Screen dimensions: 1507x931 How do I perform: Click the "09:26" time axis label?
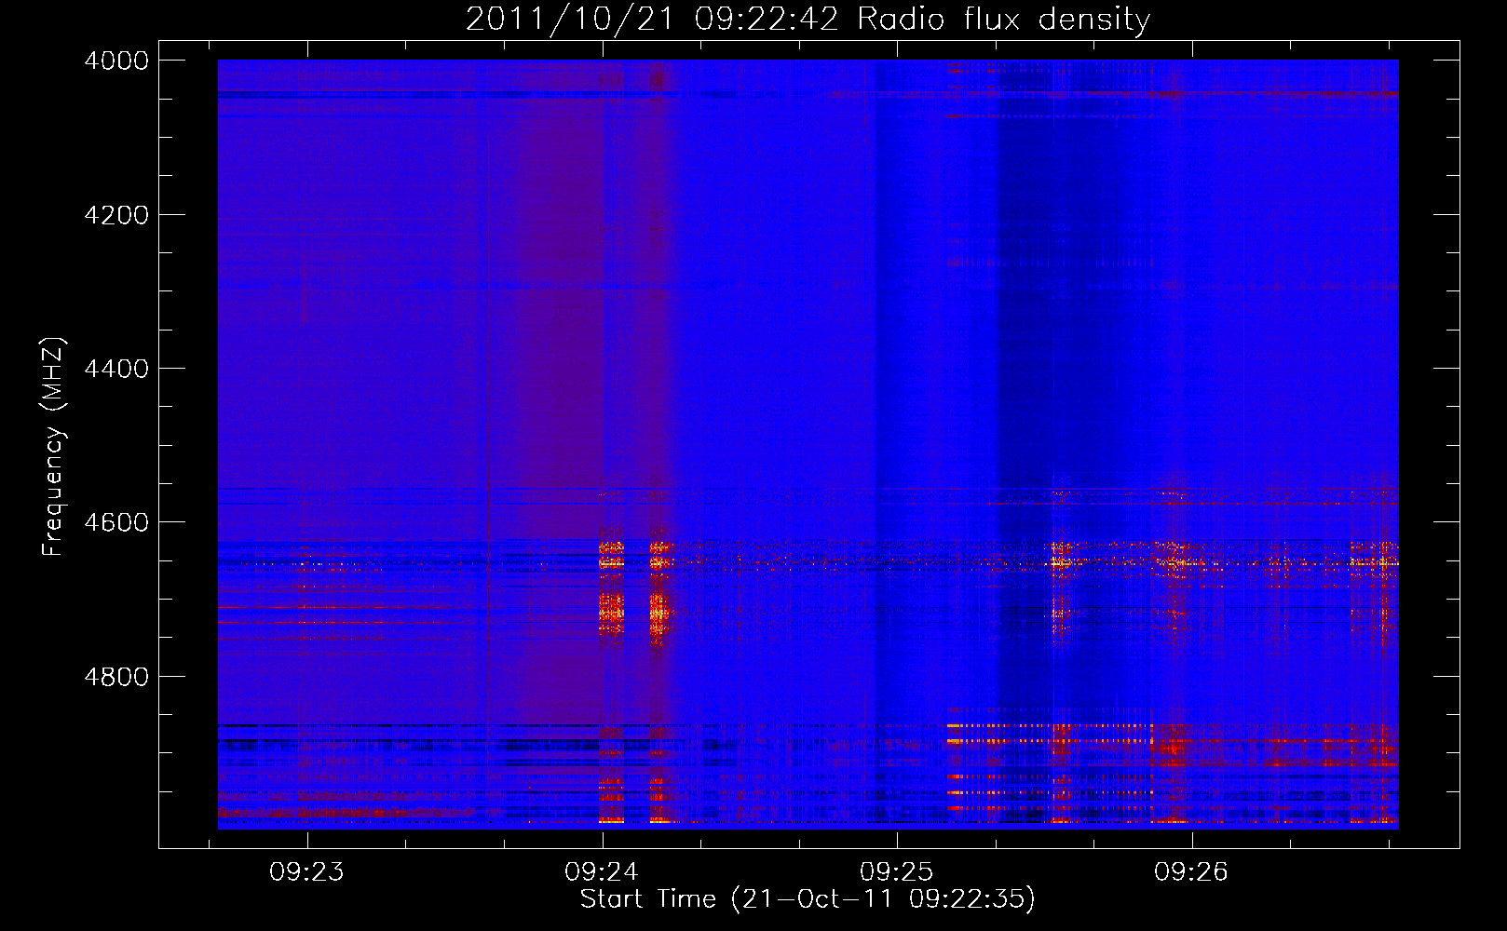click(1191, 872)
